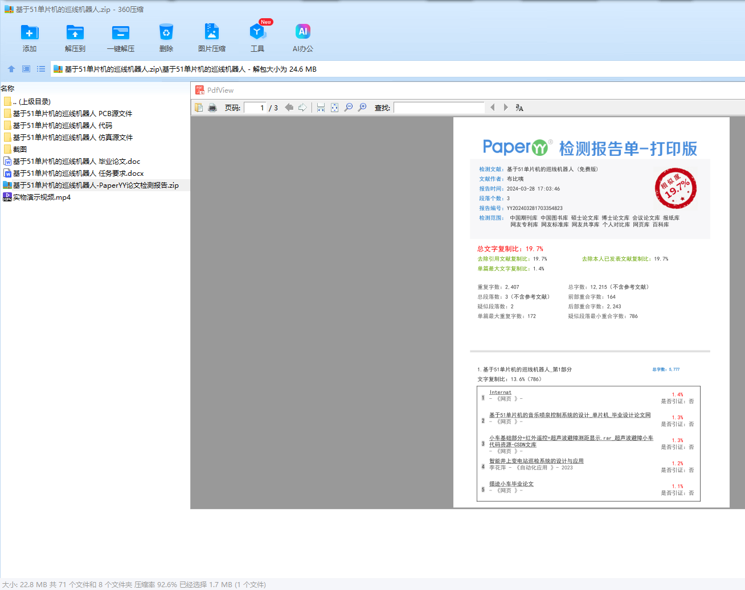Viewport: 745px width, 590px height.
Task: Open the 智能井上变电站巡检系统 source link
Action: point(537,461)
